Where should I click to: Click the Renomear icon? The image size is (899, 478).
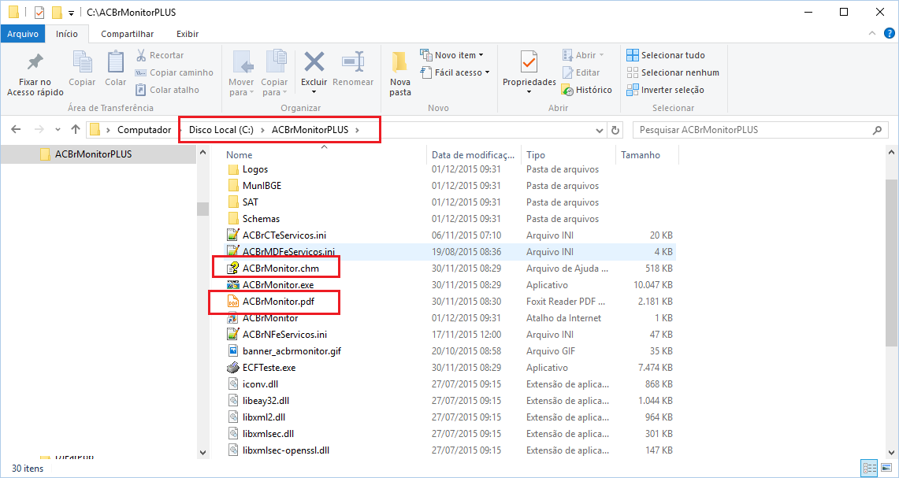[x=353, y=61]
